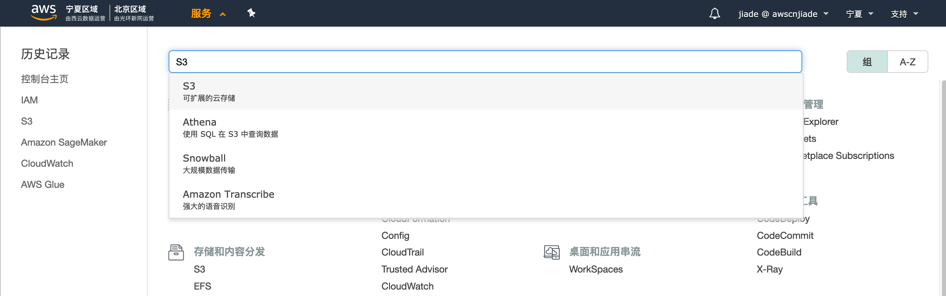Screen dimensions: 946x296
Task: Switch to A-Z service listing
Action: point(907,62)
